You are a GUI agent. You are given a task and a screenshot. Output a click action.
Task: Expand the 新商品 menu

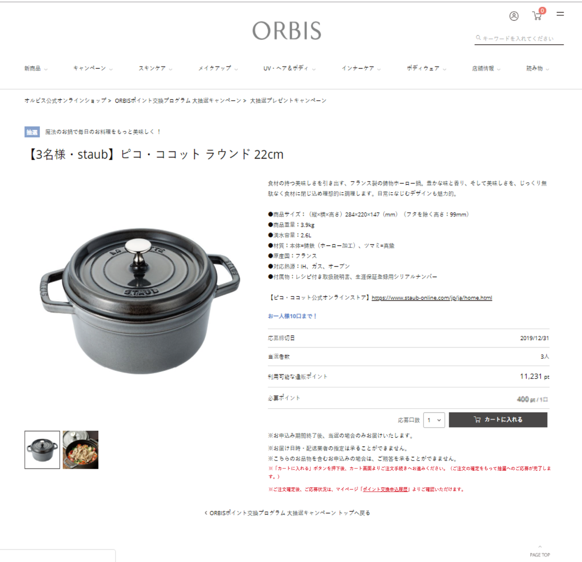coord(36,68)
